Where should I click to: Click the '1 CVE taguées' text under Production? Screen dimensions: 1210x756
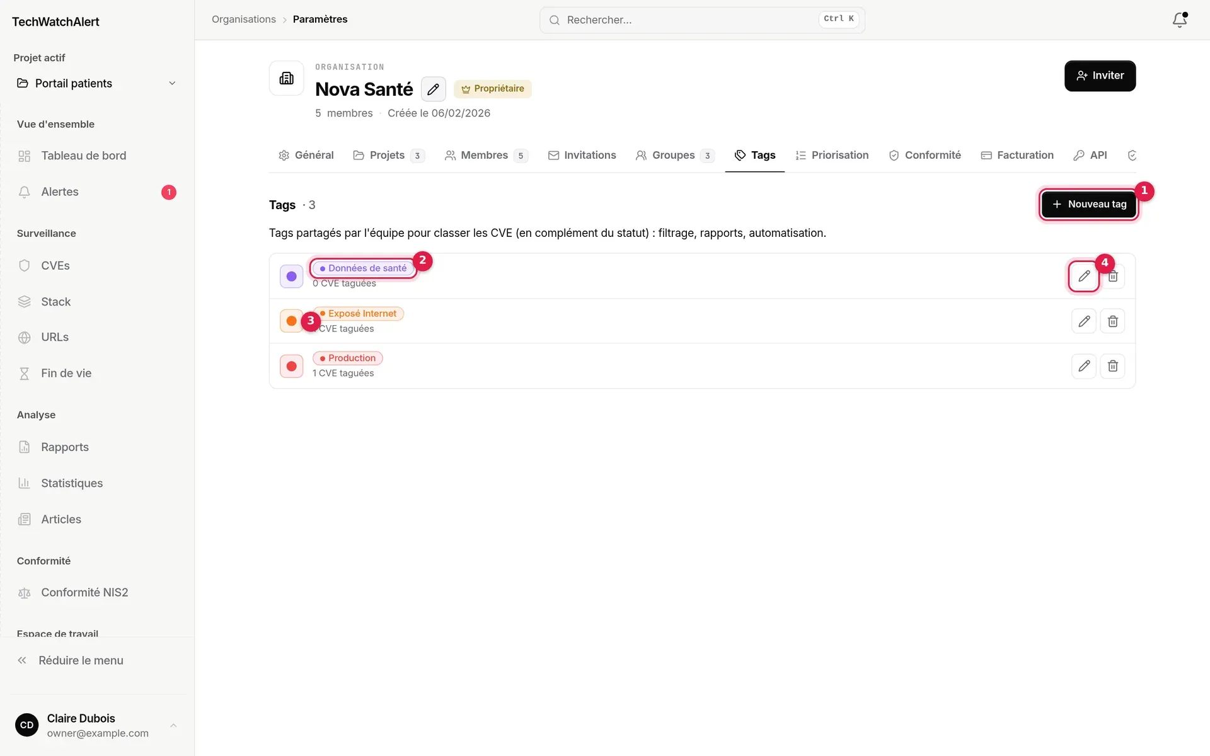tap(343, 374)
